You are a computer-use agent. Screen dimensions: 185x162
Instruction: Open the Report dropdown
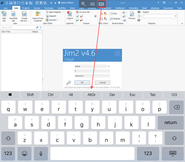pyautogui.click(x=175, y=16)
